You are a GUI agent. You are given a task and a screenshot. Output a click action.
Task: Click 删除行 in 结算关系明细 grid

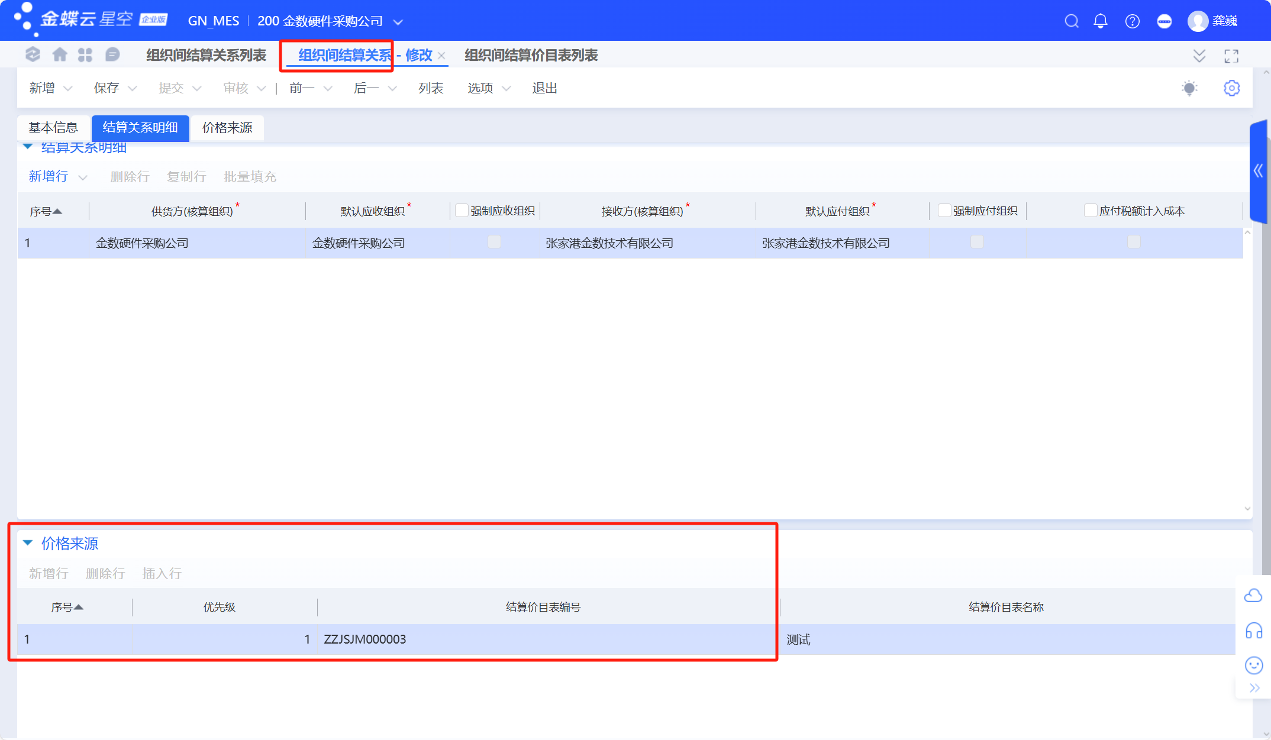[x=130, y=177]
